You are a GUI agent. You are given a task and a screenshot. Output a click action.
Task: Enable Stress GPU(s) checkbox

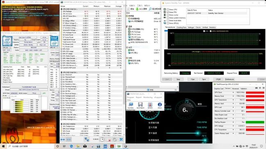(x=168, y=23)
